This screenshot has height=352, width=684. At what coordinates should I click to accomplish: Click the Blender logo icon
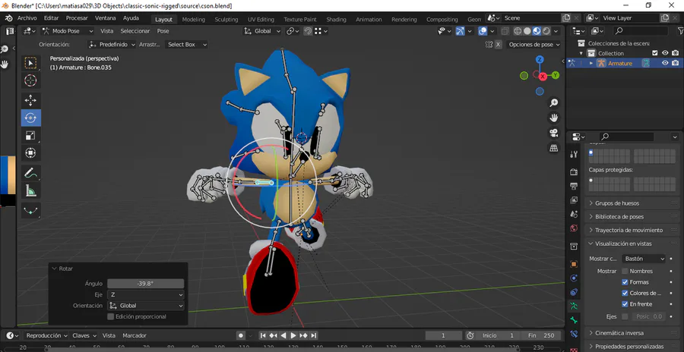coord(8,18)
